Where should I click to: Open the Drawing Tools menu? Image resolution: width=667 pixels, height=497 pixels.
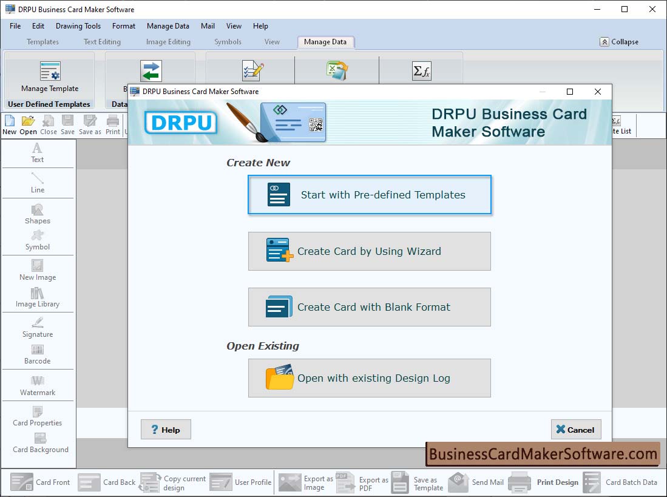coord(78,26)
